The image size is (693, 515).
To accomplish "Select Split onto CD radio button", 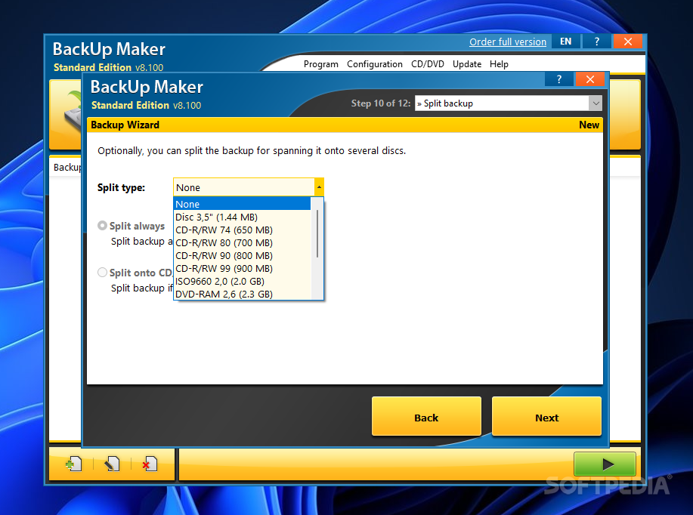I will tap(102, 272).
